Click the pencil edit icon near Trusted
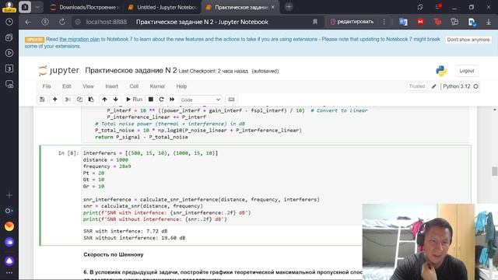Image resolution: width=498 pixels, height=280 pixels. [x=433, y=86]
